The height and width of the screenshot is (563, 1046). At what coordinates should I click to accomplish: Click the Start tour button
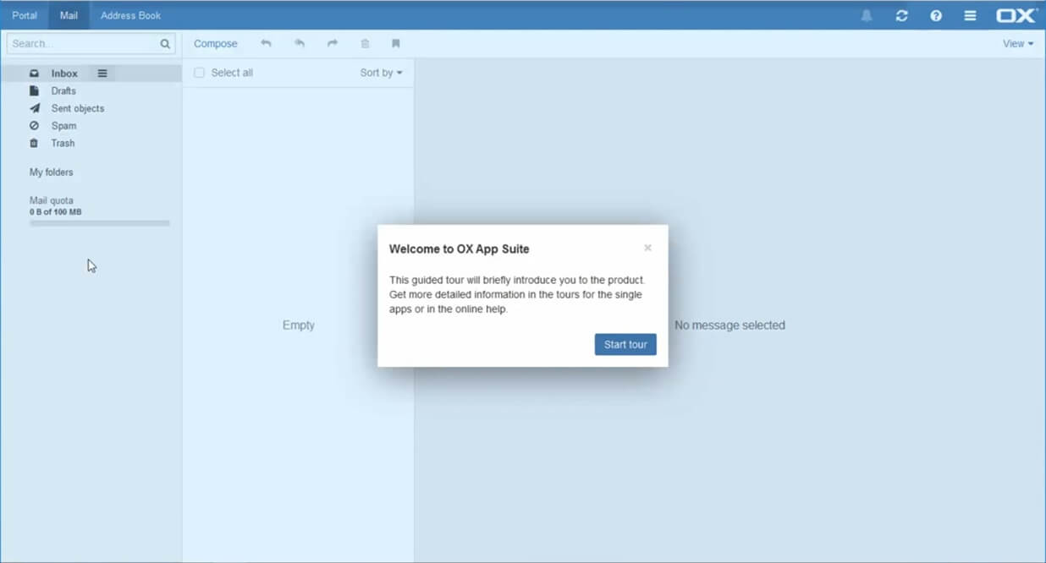click(x=625, y=344)
